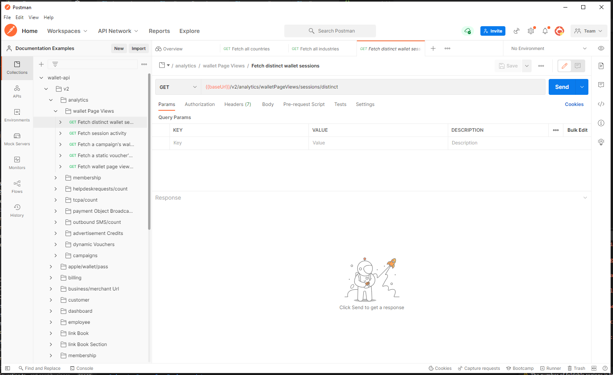
Task: Click the request URL input field
Action: coord(373,87)
